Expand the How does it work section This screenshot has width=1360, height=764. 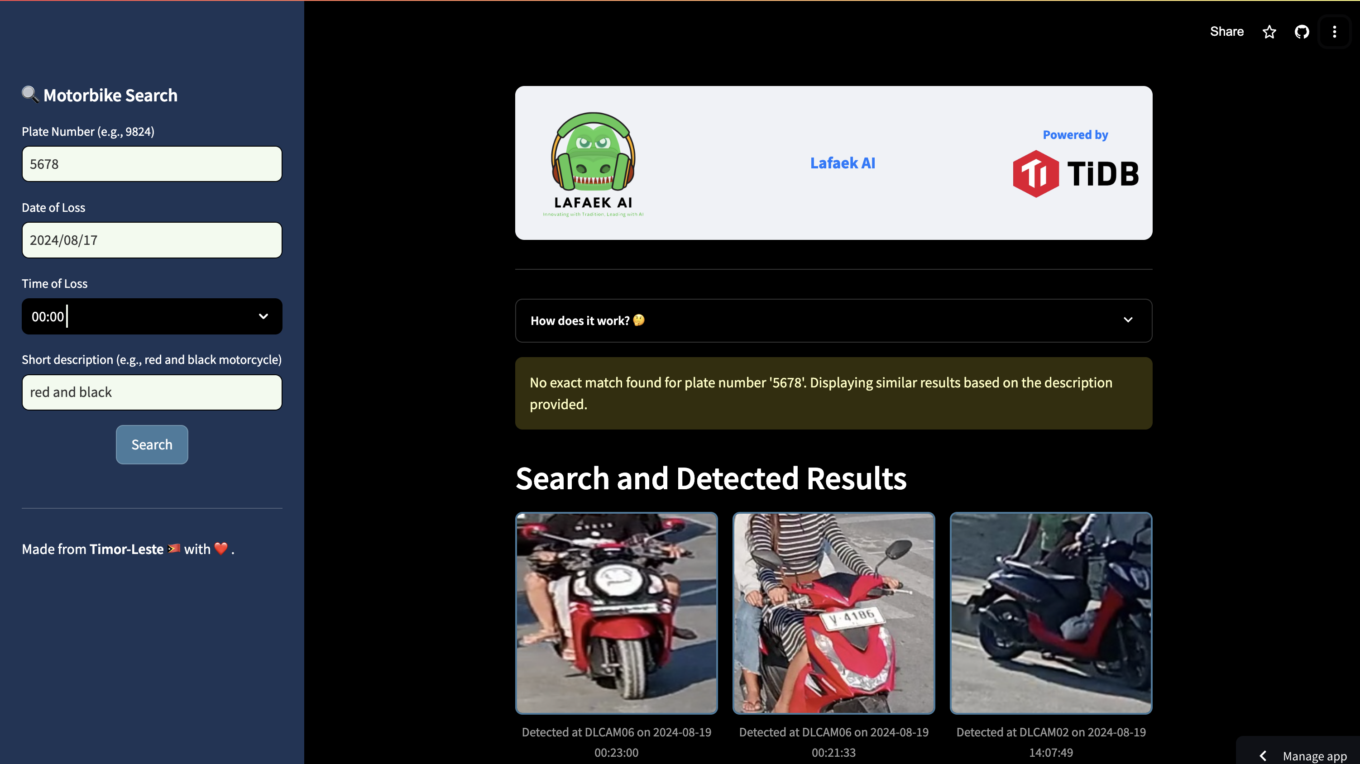(x=579, y=320)
